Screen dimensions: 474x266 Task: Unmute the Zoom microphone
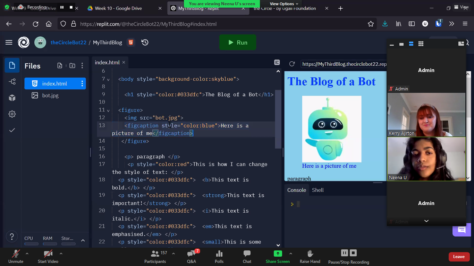[16, 257]
